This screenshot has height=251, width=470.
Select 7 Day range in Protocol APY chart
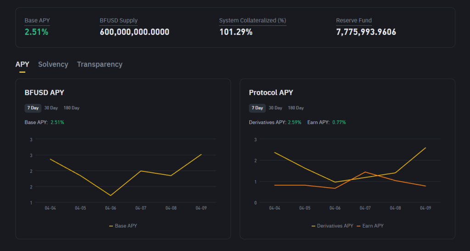coord(257,108)
